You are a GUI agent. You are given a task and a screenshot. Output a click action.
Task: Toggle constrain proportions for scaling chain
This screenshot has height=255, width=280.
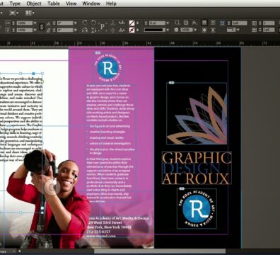42,27
